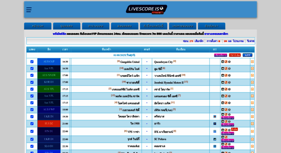Viewport: 281px width, 153px height.
Task: Click the Gungahlin United team name
Action: pos(130,62)
